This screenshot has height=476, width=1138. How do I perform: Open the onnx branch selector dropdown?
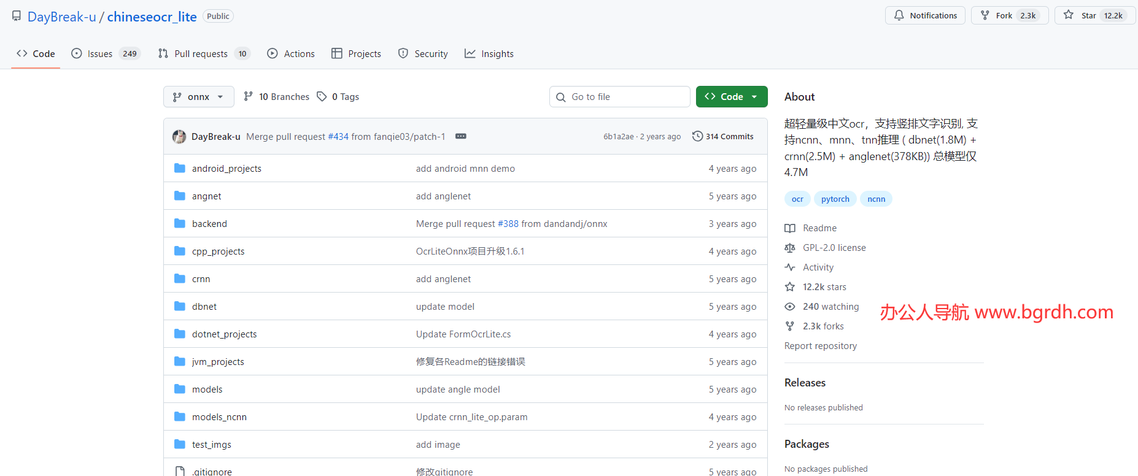coord(198,97)
